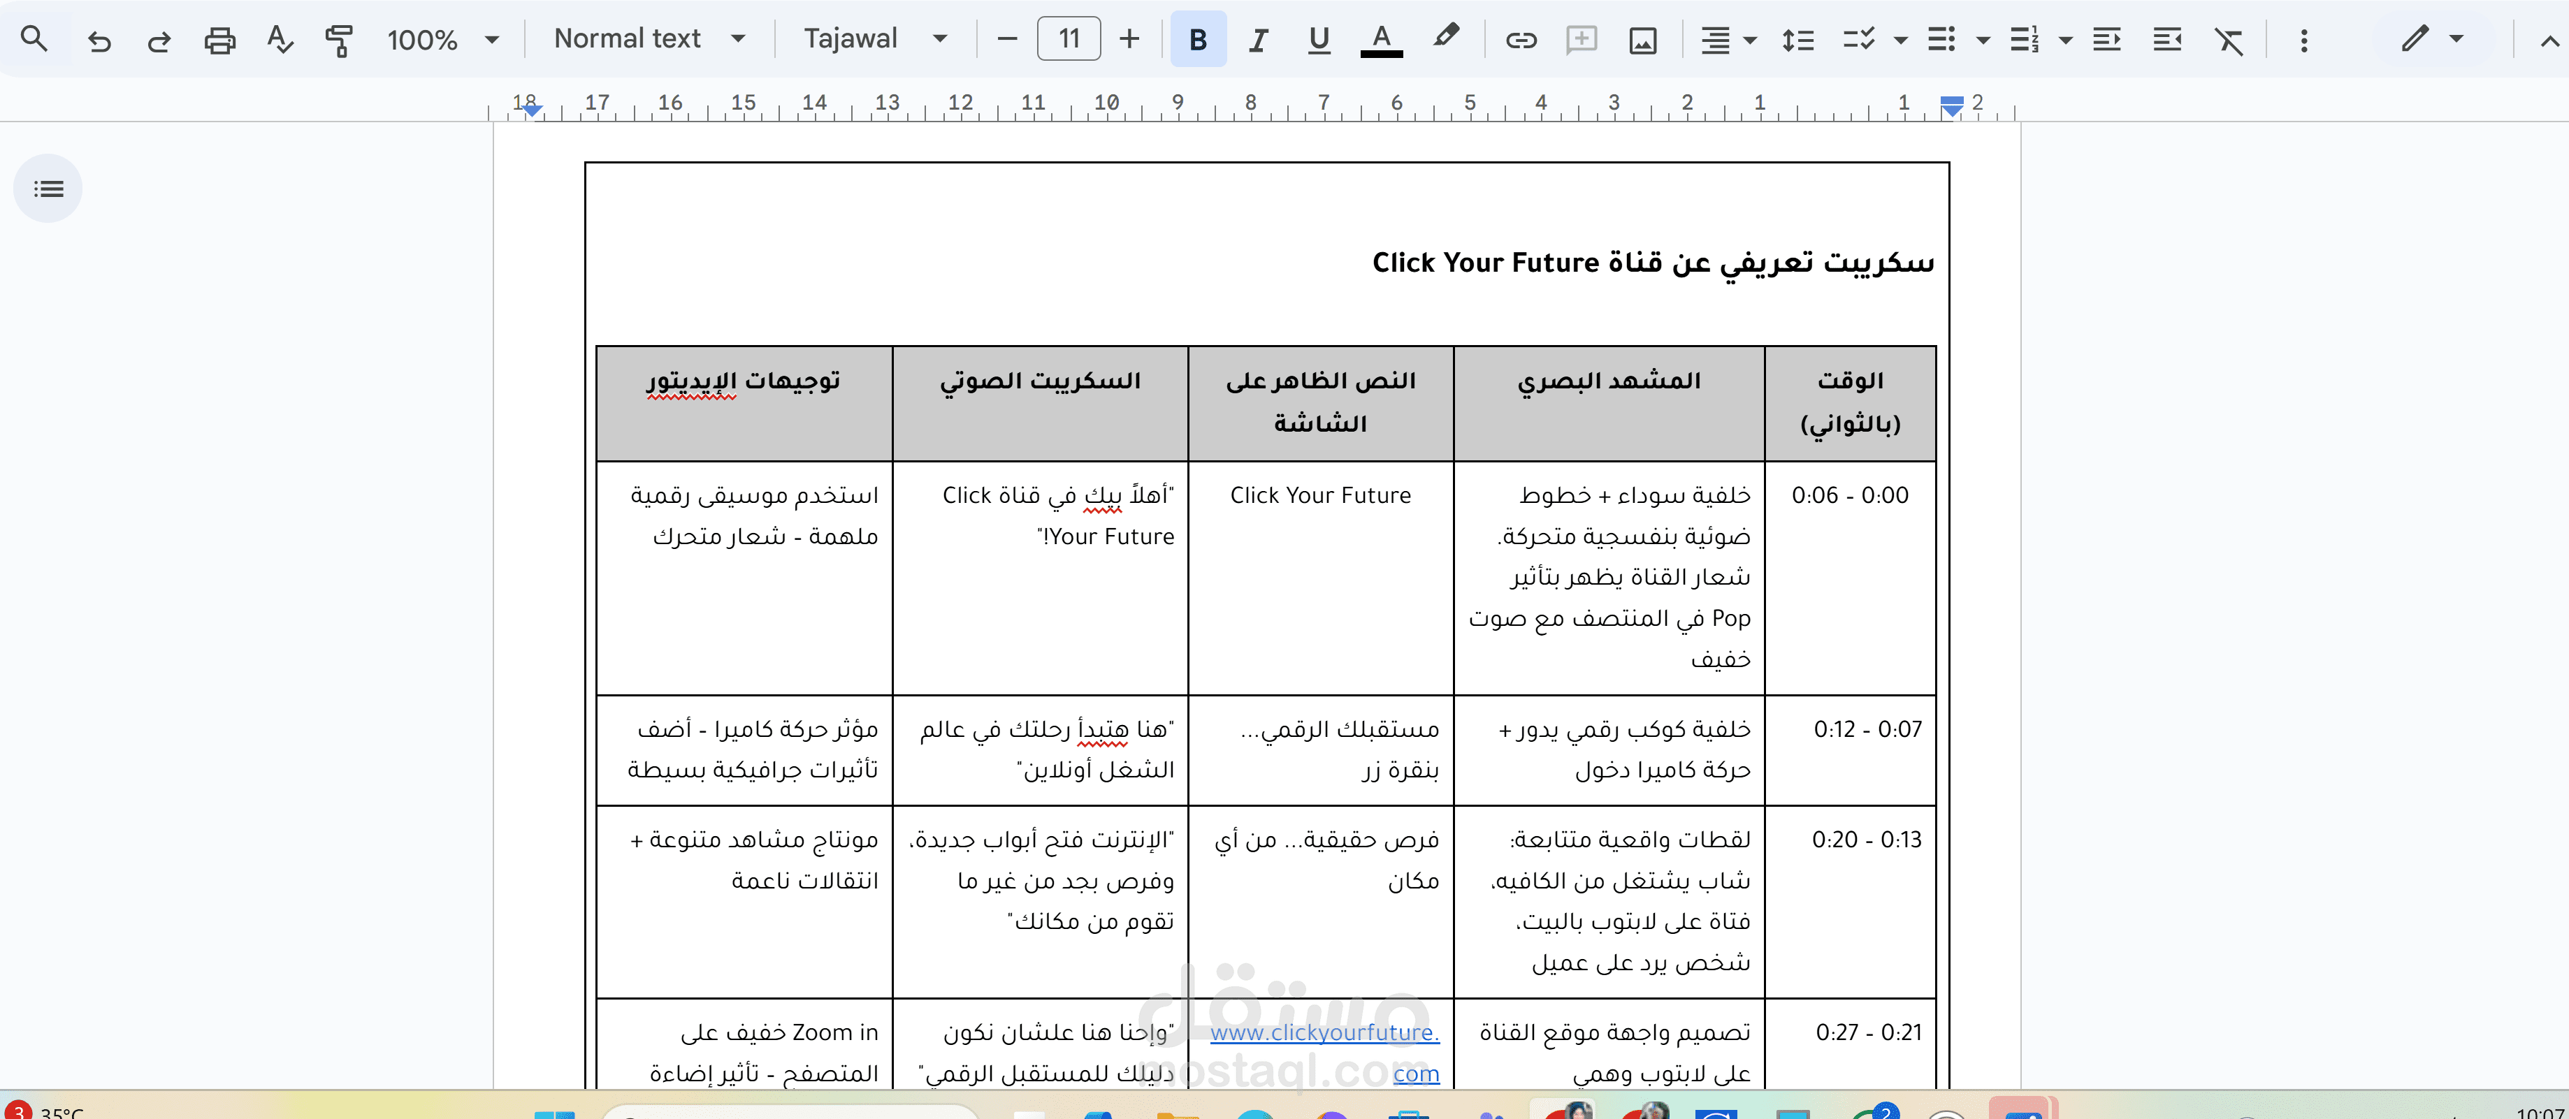
Task: Click the right blue indent marker on ruler
Action: point(1952,107)
